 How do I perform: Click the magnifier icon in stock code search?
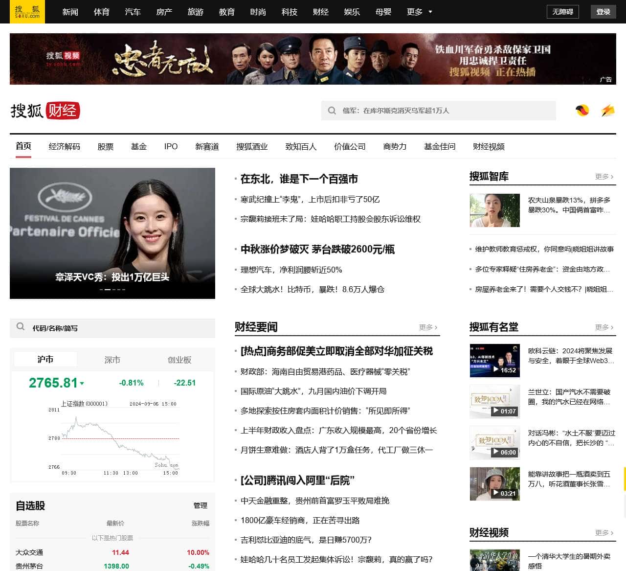tap(21, 326)
